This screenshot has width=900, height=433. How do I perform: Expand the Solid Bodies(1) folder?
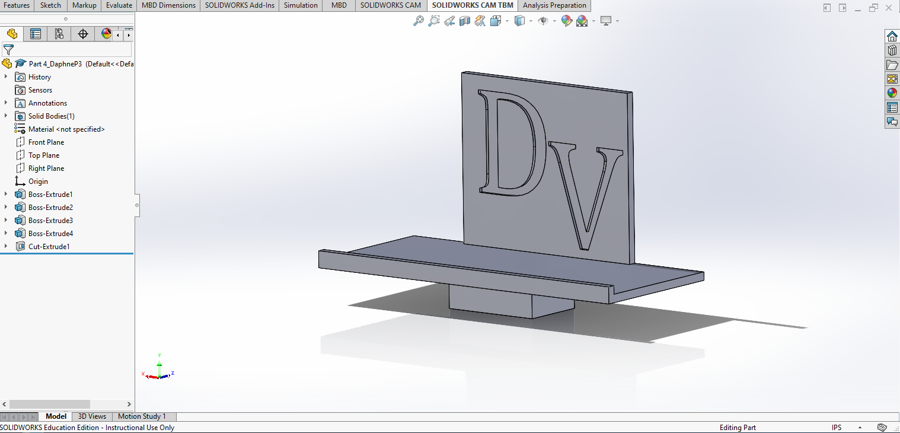tap(6, 116)
